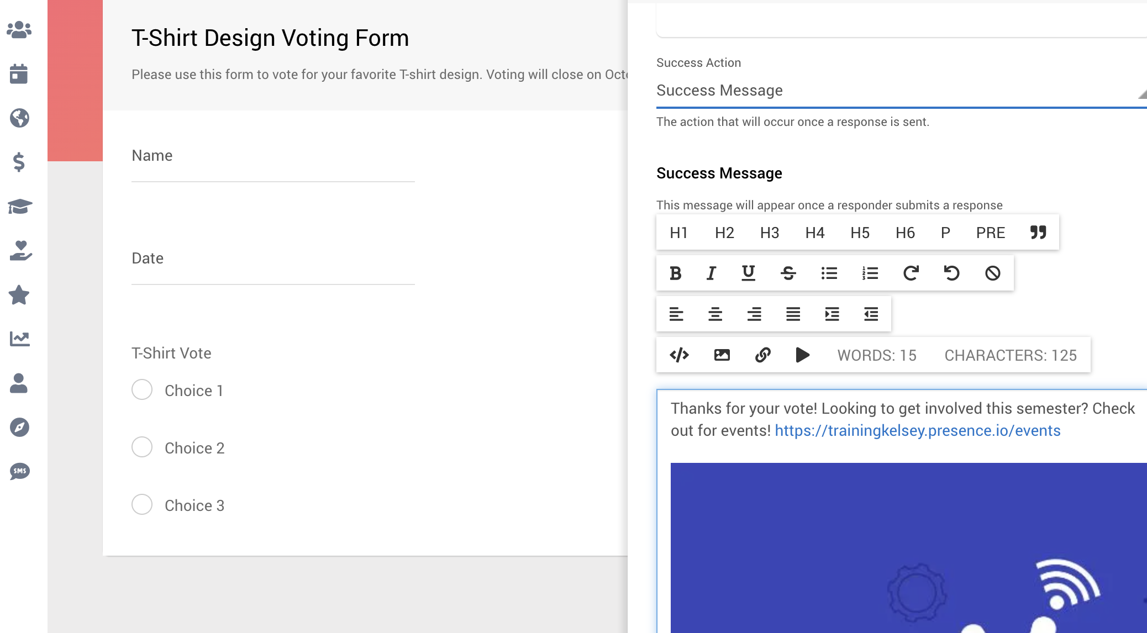Apply blockquote formatting
This screenshot has width=1147, height=633.
tap(1038, 233)
